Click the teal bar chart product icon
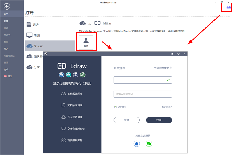 pyautogui.click(x=69, y=75)
